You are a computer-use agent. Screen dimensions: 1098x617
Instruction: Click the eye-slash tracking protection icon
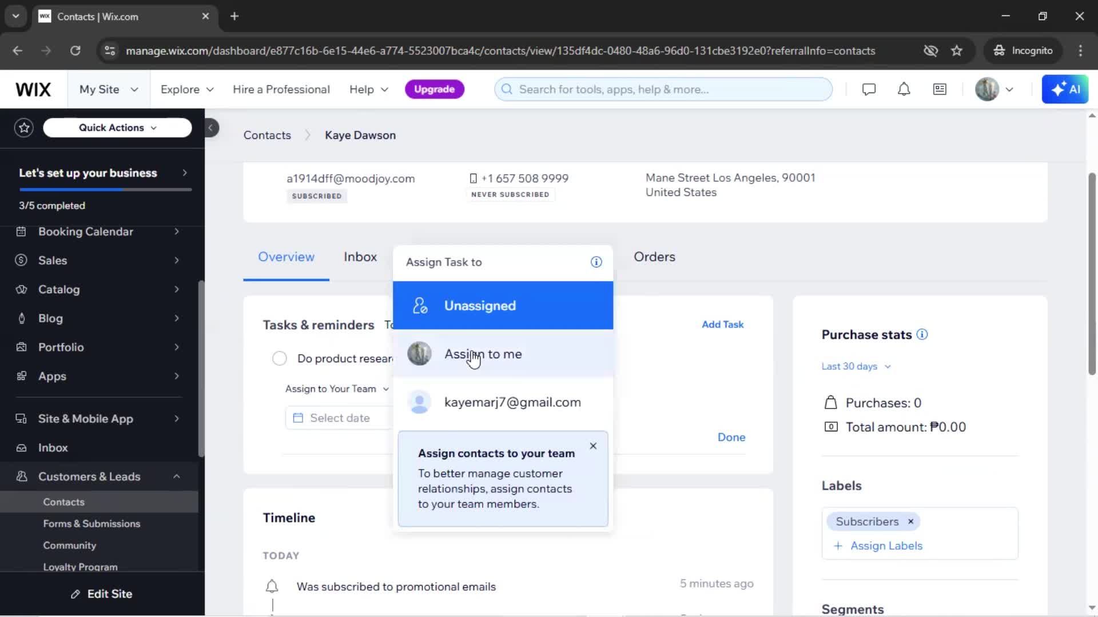[x=930, y=51]
